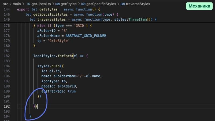Place cursor on localStyles.forEach call
Viewport: 215px width, 121px height.
coord(53,56)
